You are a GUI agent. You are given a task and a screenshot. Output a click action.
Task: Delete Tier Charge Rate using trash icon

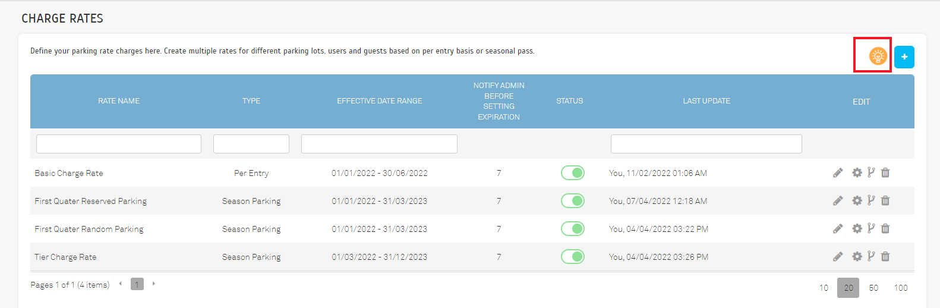coord(885,257)
